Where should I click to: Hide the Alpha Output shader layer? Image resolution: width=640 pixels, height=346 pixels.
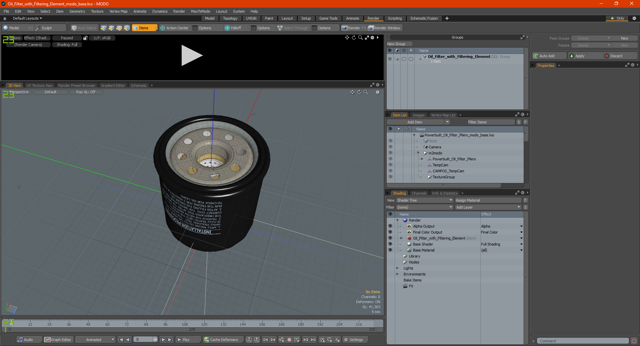390,226
